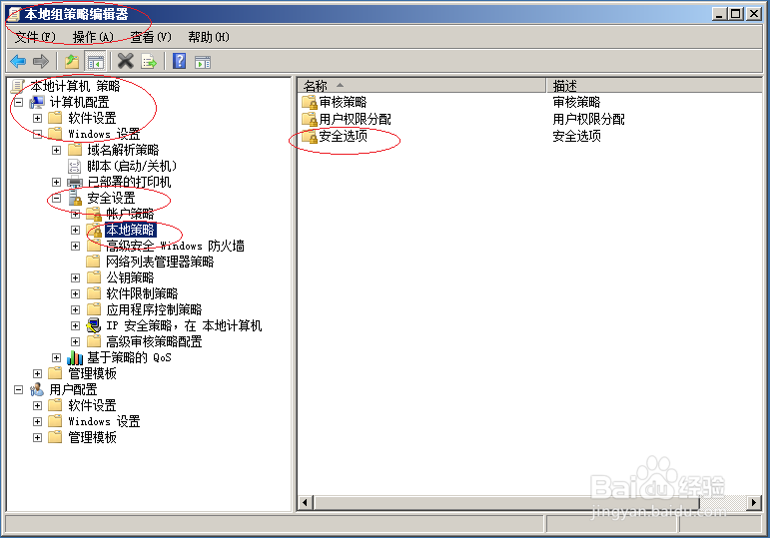
Task: Select 安全选项 in the right pane
Action: tap(343, 136)
